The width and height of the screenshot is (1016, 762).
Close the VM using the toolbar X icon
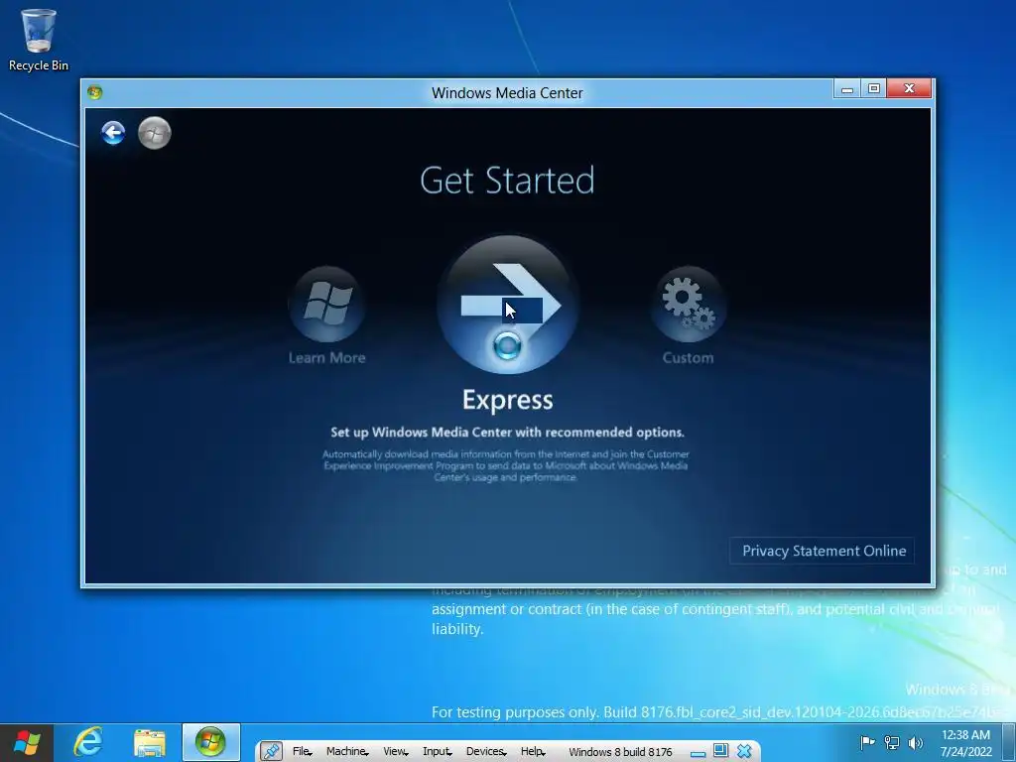click(744, 751)
